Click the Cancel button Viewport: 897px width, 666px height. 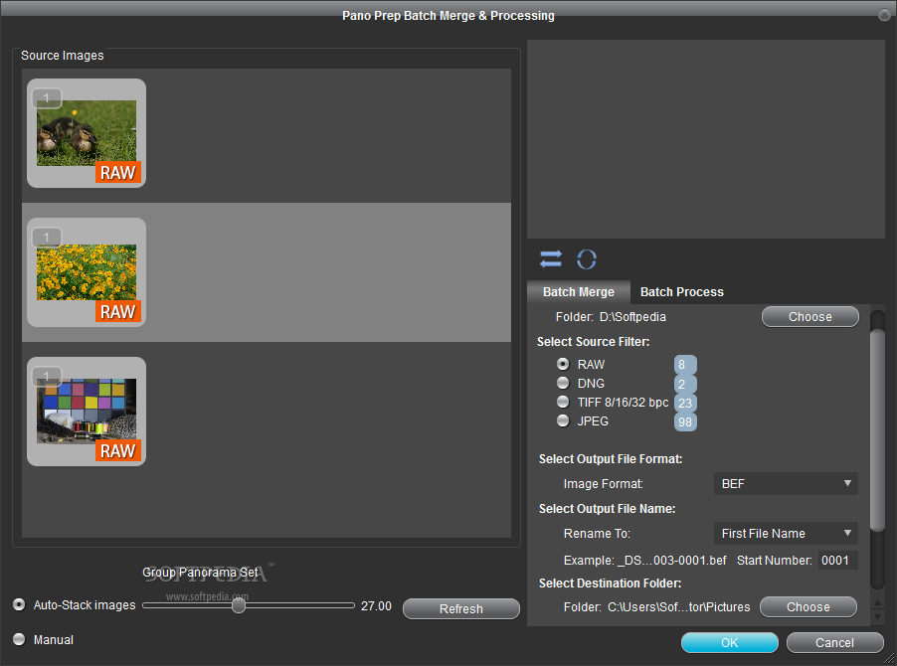pos(834,642)
